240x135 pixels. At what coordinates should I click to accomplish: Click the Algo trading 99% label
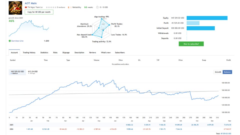pos(101,17)
